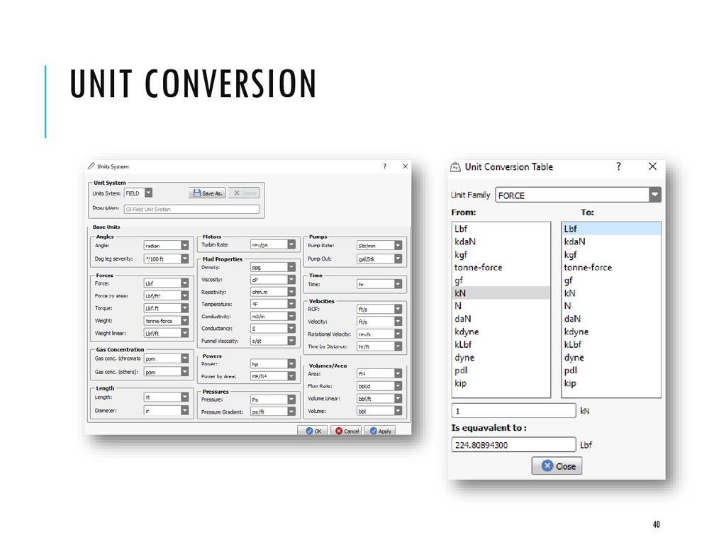Click Close in Unit Conversion Table
The image size is (726, 544).
pyautogui.click(x=557, y=466)
